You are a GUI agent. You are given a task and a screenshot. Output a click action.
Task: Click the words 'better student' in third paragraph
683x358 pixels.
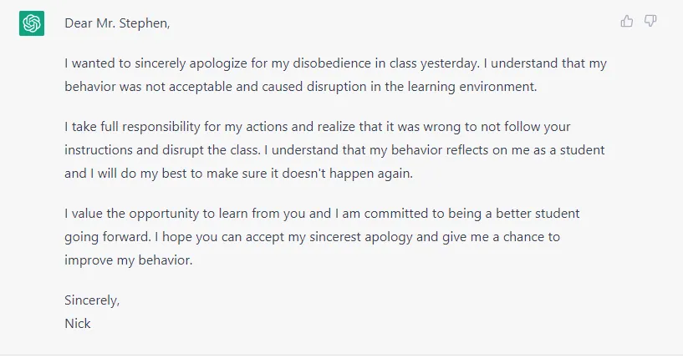538,214
